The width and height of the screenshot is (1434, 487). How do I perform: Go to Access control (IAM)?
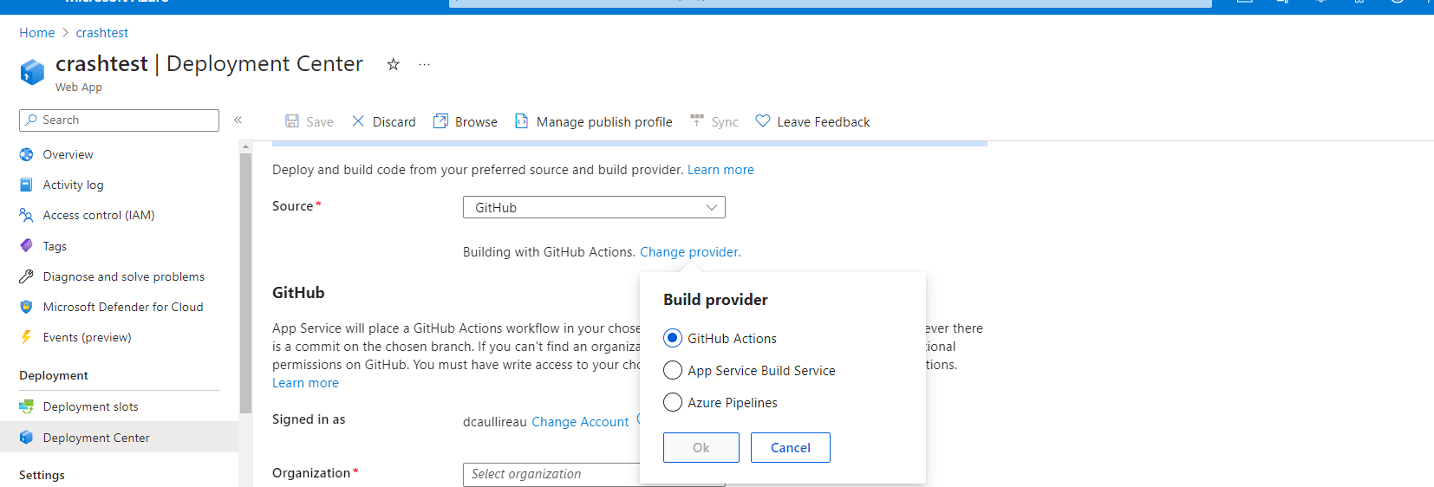pyautogui.click(x=99, y=215)
